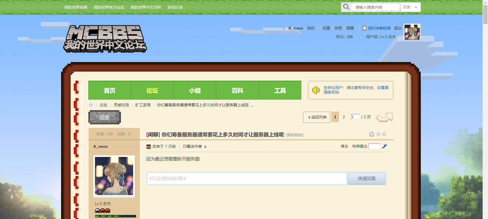Focus the quick reply text field
This screenshot has height=219, width=488.
(x=247, y=179)
